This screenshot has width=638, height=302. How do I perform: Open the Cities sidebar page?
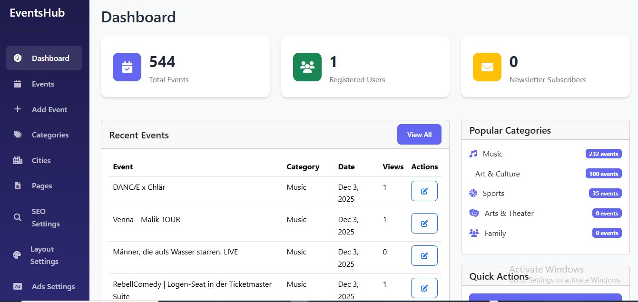pos(41,161)
